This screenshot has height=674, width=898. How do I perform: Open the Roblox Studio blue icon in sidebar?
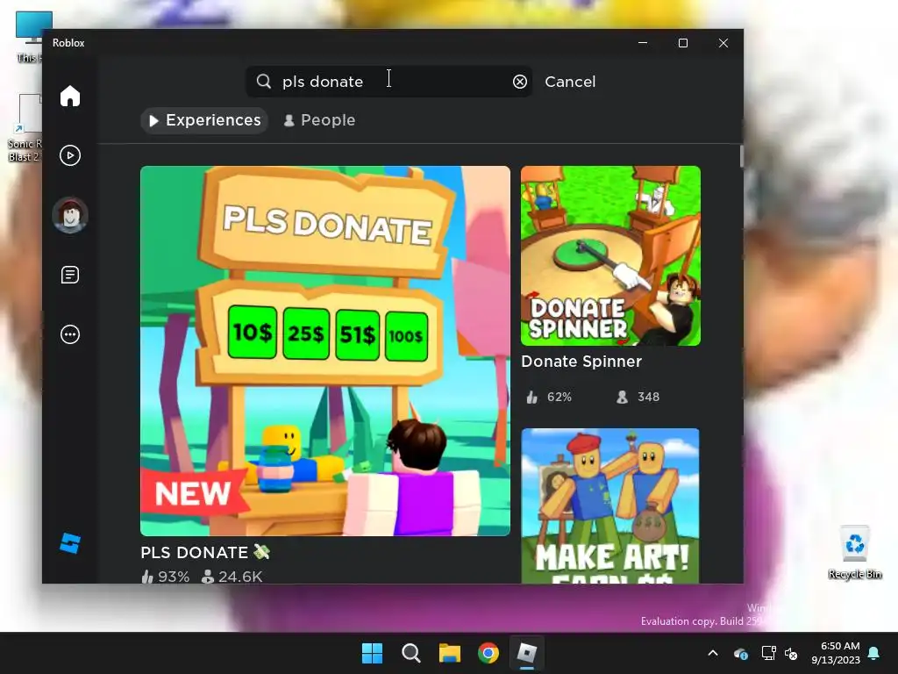click(x=70, y=543)
